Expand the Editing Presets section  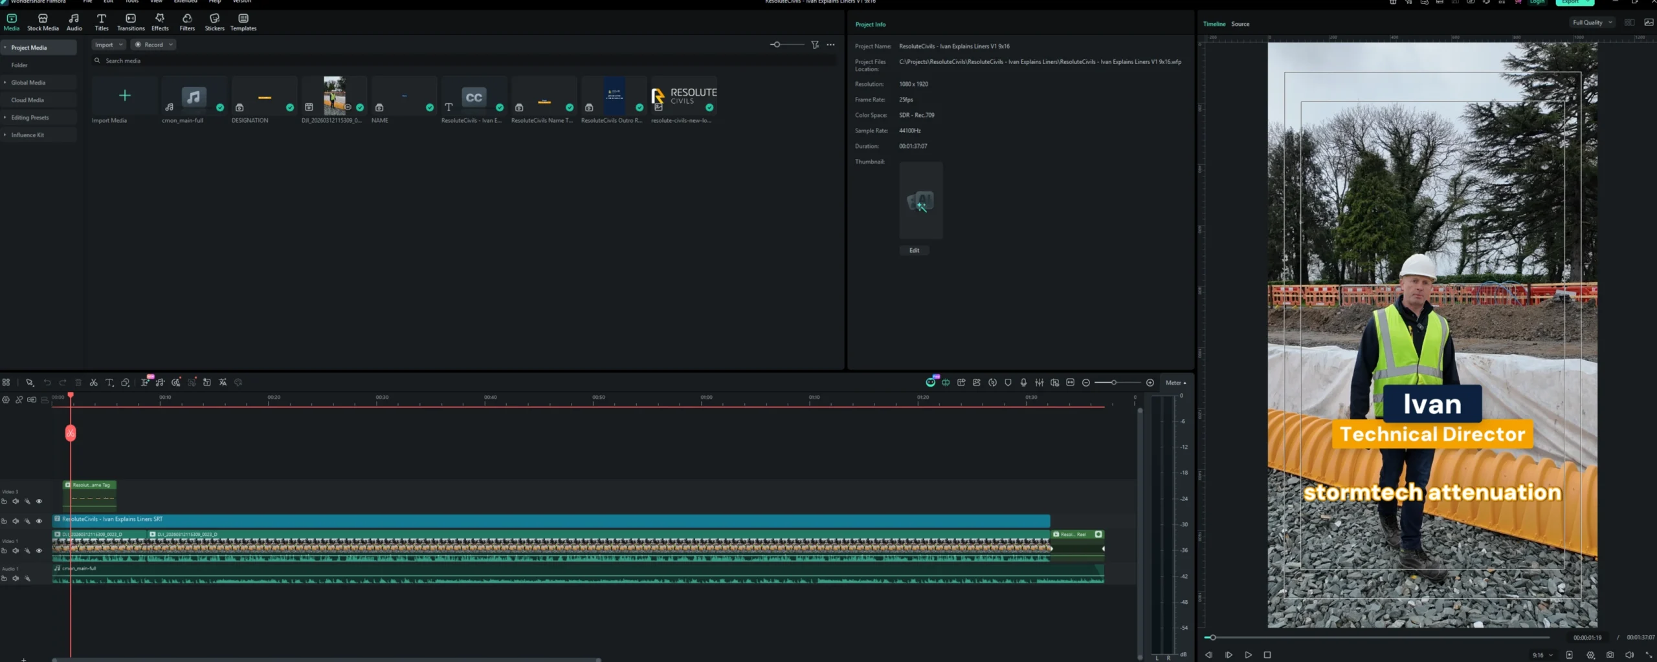(5, 117)
